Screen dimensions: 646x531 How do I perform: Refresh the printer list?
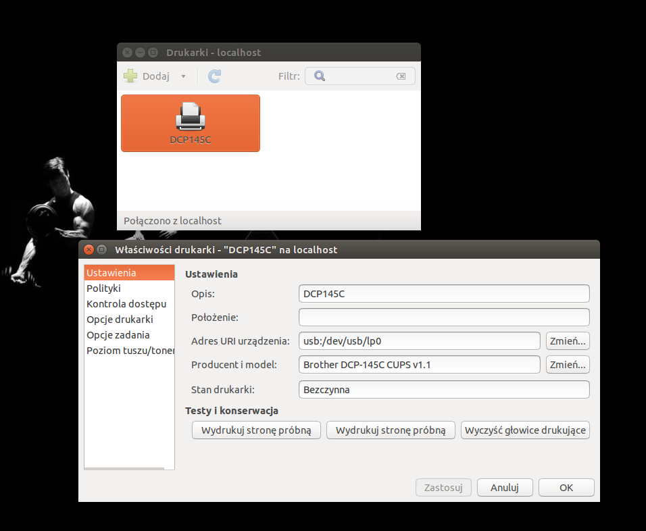(x=214, y=76)
